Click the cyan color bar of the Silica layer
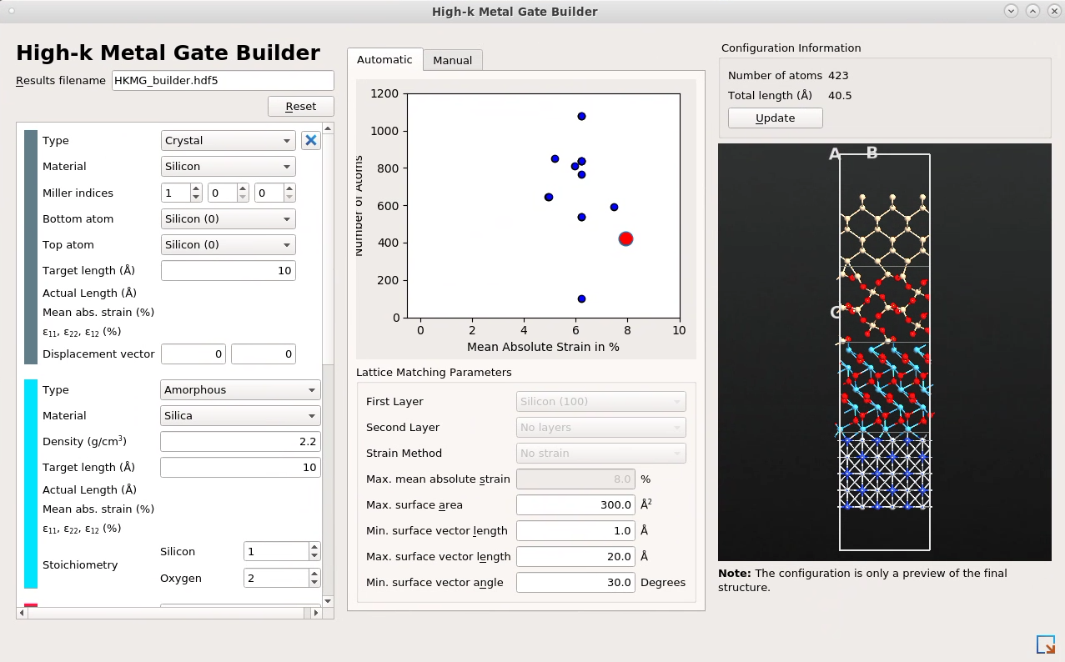This screenshot has width=1065, height=662. coord(31,485)
